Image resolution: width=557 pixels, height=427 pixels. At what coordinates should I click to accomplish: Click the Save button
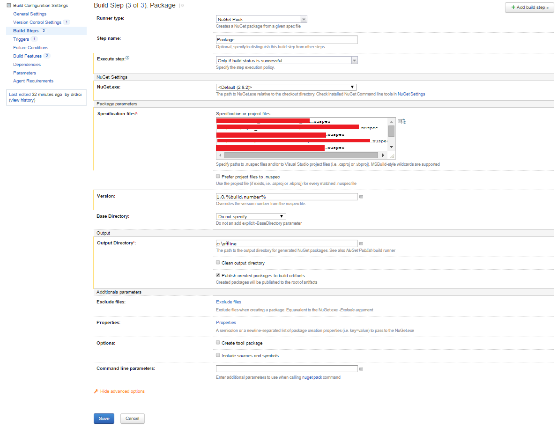[104, 419]
